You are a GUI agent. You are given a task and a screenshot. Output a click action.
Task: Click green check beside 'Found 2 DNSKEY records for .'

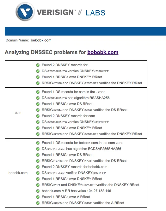38,65
